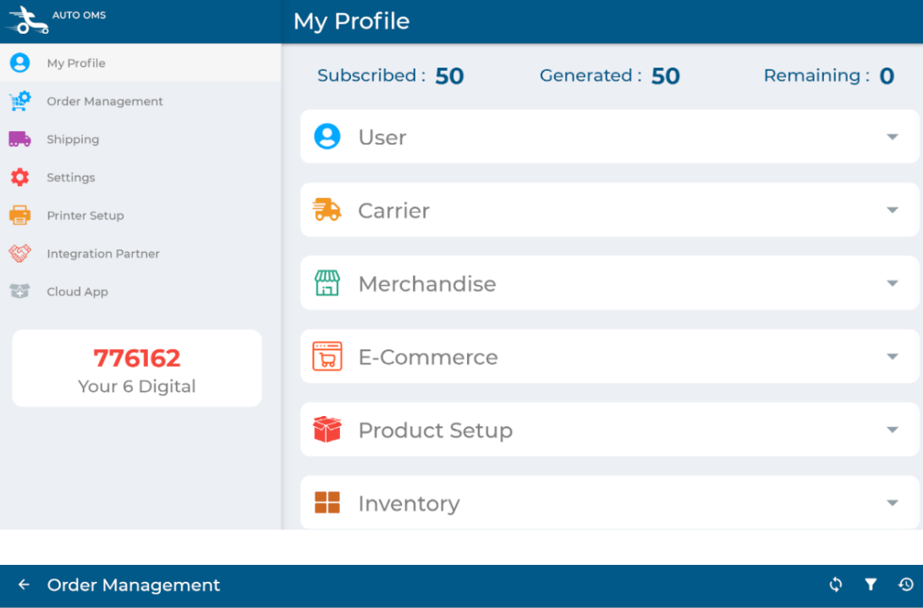Click the Carrier section title
Image resolution: width=923 pixels, height=608 pixels.
point(393,210)
